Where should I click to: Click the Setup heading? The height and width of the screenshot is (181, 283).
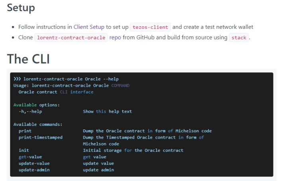[21, 8]
